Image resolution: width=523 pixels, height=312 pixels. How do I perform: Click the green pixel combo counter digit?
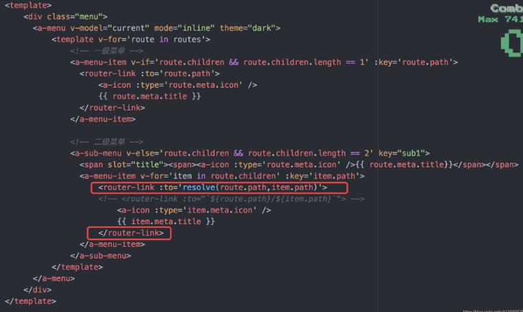tap(512, 43)
